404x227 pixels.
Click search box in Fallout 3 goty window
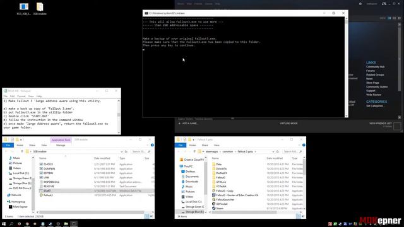tap(293, 151)
